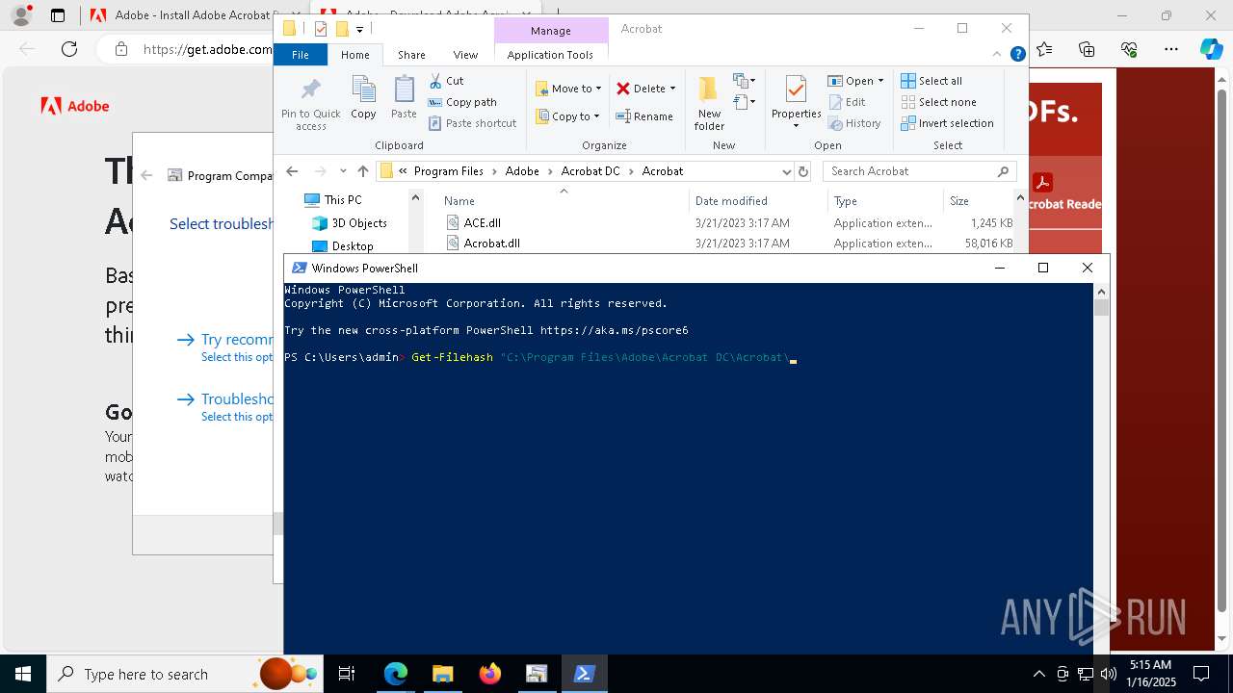Click History in the Open group
Image resolution: width=1233 pixels, height=693 pixels.
click(853, 123)
